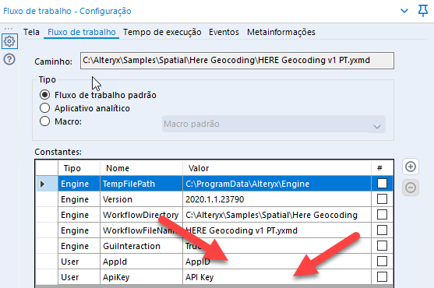Click the Fluxo de trabalho - Configuração title
The width and height of the screenshot is (434, 288).
coord(67,11)
